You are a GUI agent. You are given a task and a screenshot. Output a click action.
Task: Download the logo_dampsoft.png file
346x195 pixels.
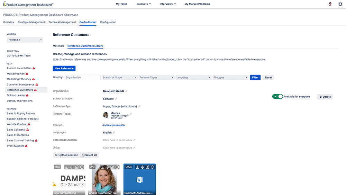[x=67, y=167]
